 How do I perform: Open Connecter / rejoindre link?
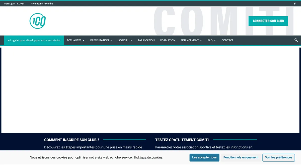click(x=42, y=4)
